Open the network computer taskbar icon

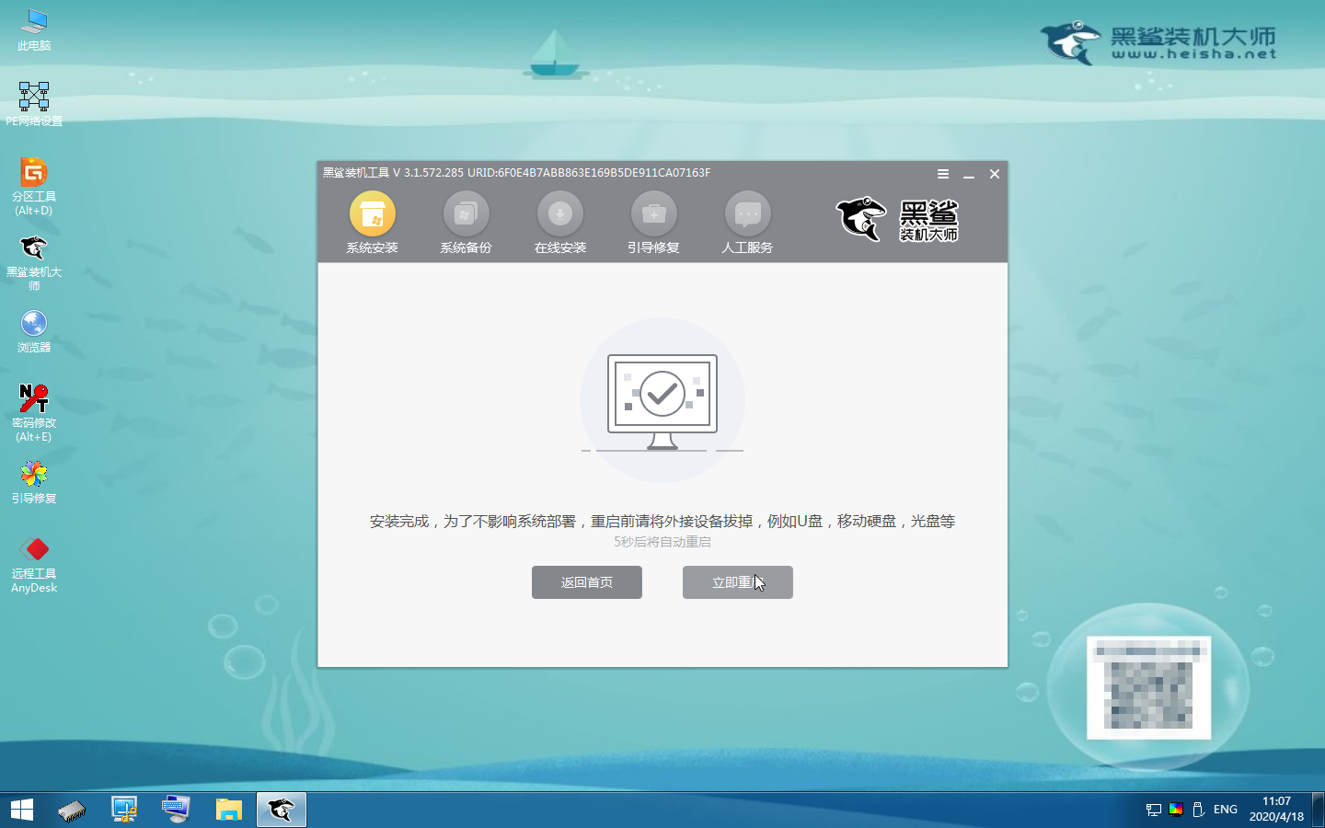click(124, 810)
